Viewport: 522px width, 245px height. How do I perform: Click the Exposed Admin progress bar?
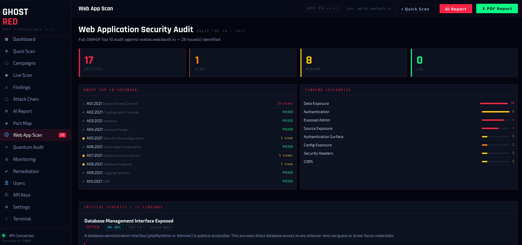point(496,120)
